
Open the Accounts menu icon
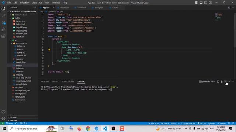[3, 111]
